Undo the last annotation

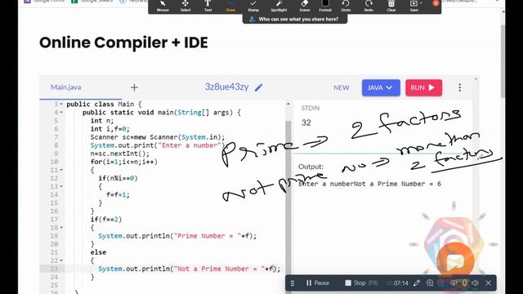(x=346, y=6)
